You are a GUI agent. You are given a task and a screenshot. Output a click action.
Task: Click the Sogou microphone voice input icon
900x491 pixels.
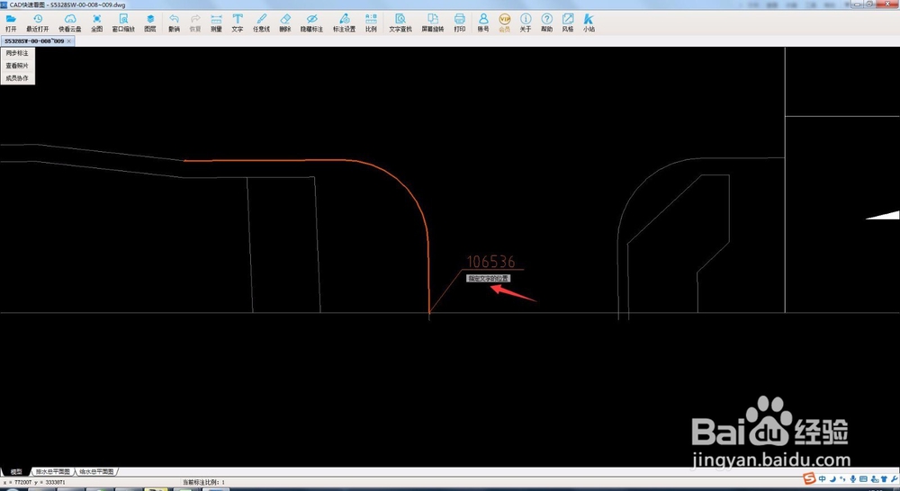[x=853, y=479]
